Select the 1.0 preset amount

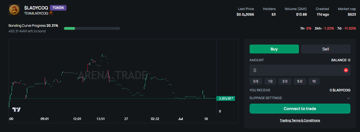270,81
